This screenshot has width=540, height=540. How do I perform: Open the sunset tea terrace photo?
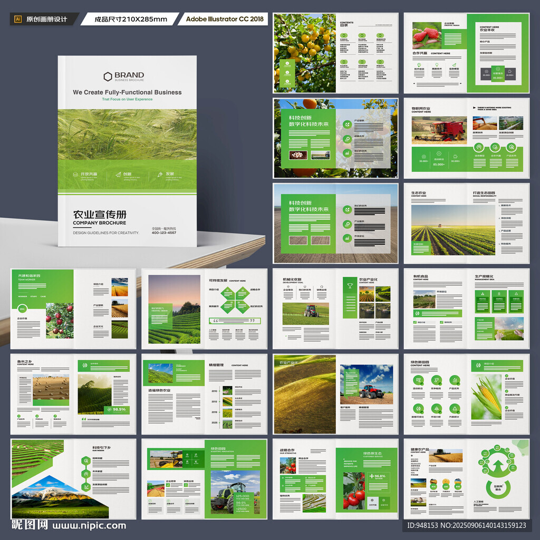(x=174, y=309)
